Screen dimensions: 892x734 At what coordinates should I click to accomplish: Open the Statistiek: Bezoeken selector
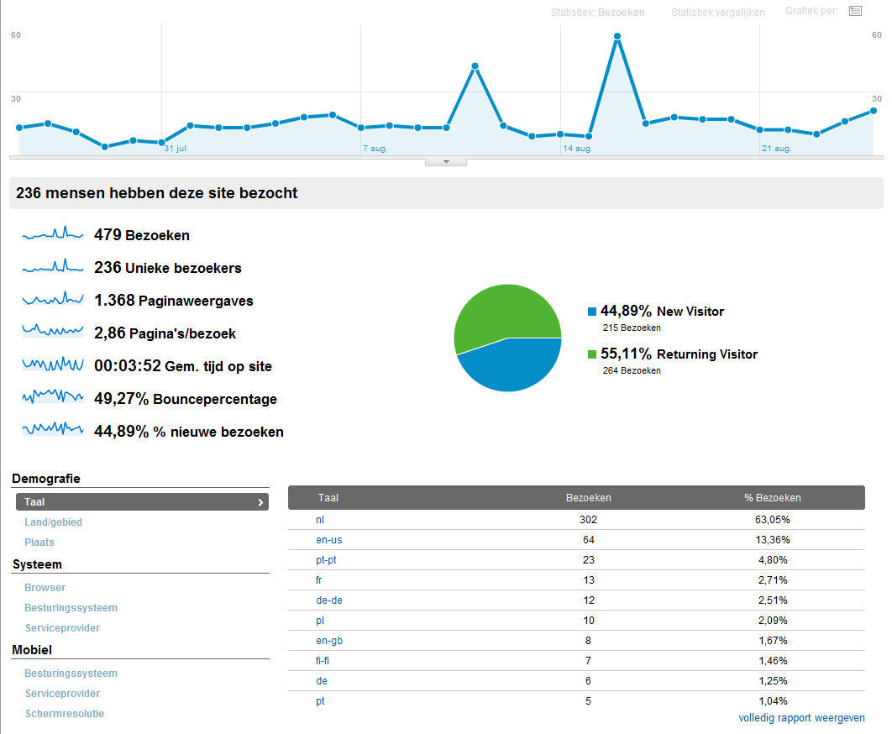597,12
